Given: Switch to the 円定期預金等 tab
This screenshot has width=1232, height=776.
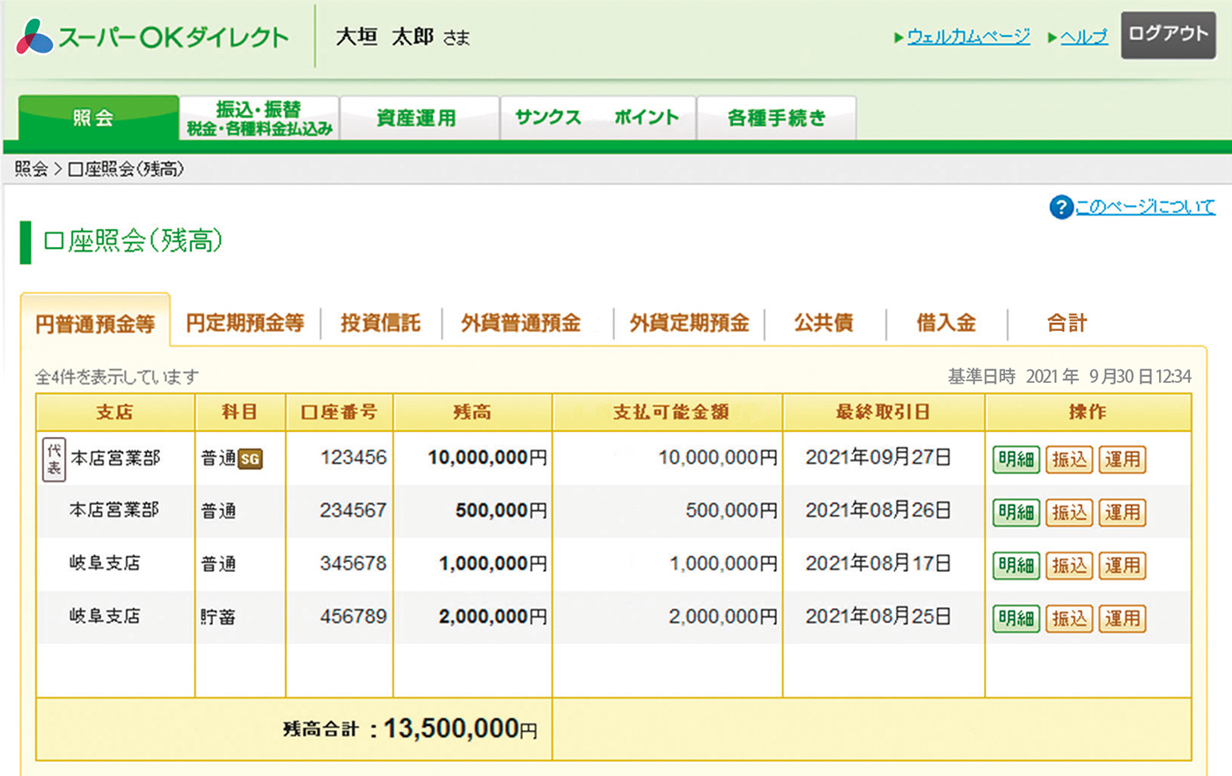Looking at the screenshot, I should point(245,323).
